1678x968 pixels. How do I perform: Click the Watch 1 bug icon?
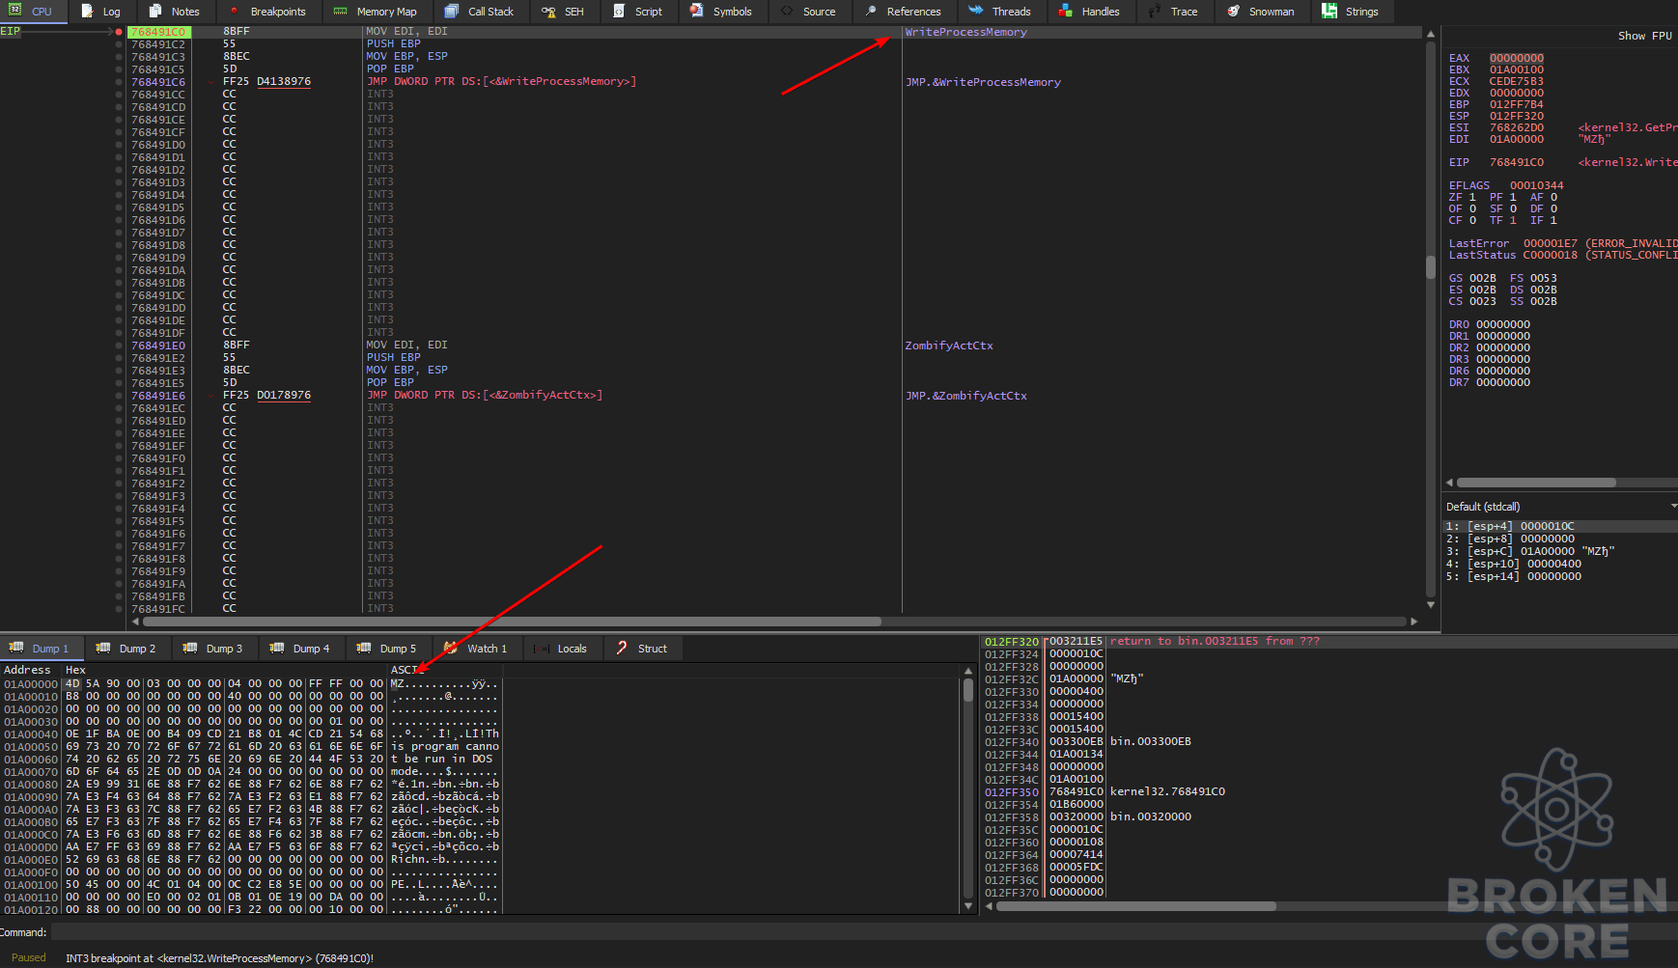point(450,649)
